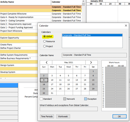Go to previous month in calendar
Viewport: 130px width, 122px height.
tap(46, 62)
